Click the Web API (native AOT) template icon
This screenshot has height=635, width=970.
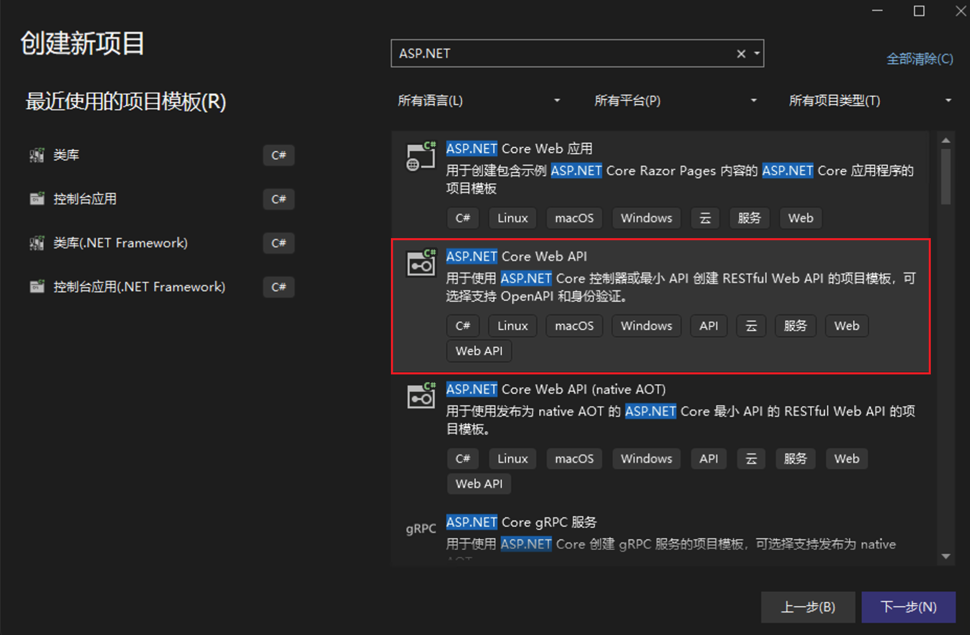421,397
